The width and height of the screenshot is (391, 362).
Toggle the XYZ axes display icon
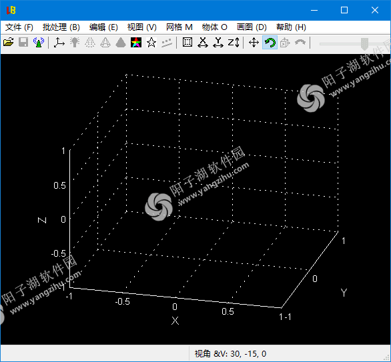pos(59,43)
